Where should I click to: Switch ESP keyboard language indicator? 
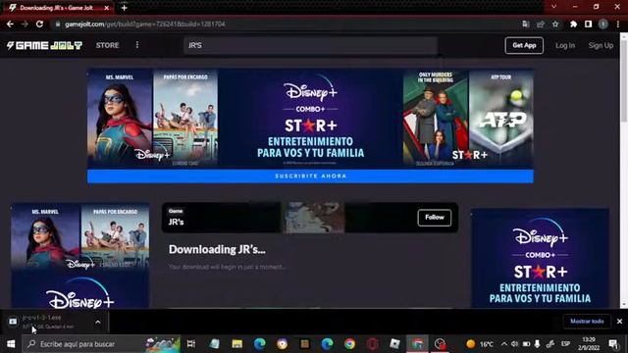pyautogui.click(x=565, y=344)
